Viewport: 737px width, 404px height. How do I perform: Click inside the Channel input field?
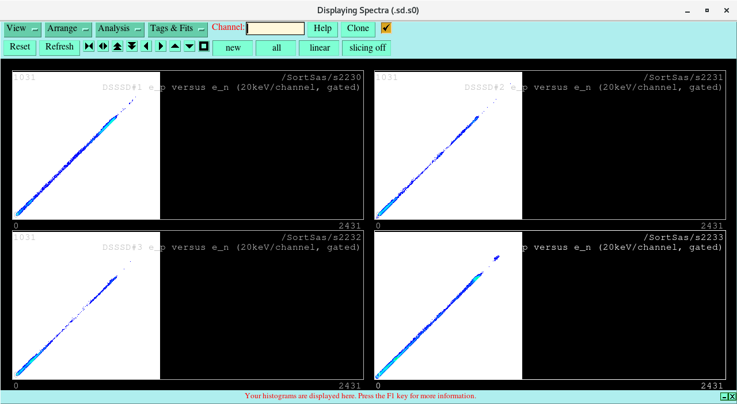275,28
